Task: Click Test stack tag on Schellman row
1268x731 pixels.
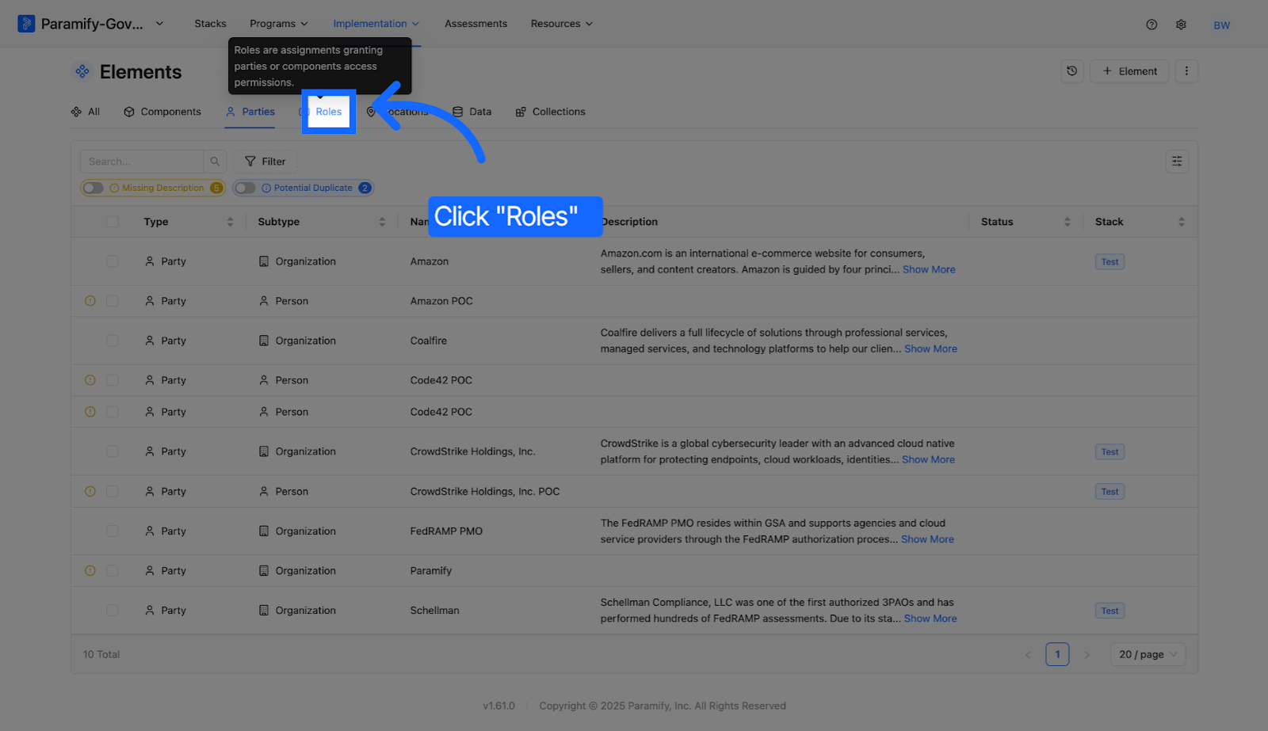Action: (1109, 611)
